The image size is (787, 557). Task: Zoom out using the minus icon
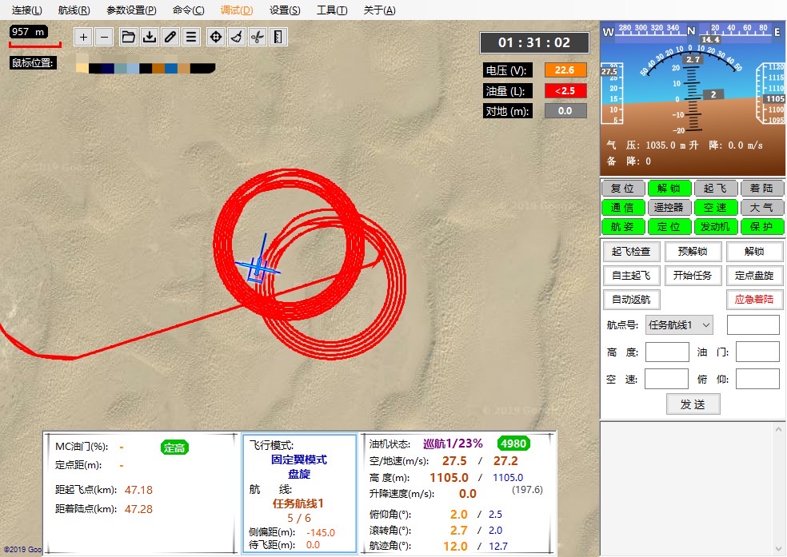(x=105, y=37)
